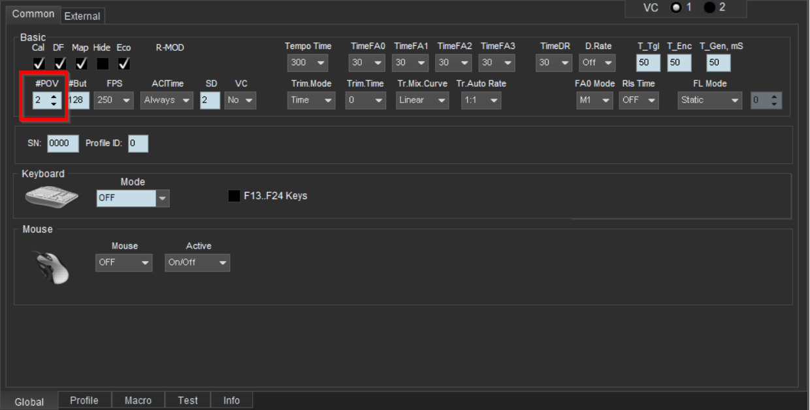This screenshot has height=410, width=810.
Task: Click the #POV stepper arrows
Action: tap(54, 100)
